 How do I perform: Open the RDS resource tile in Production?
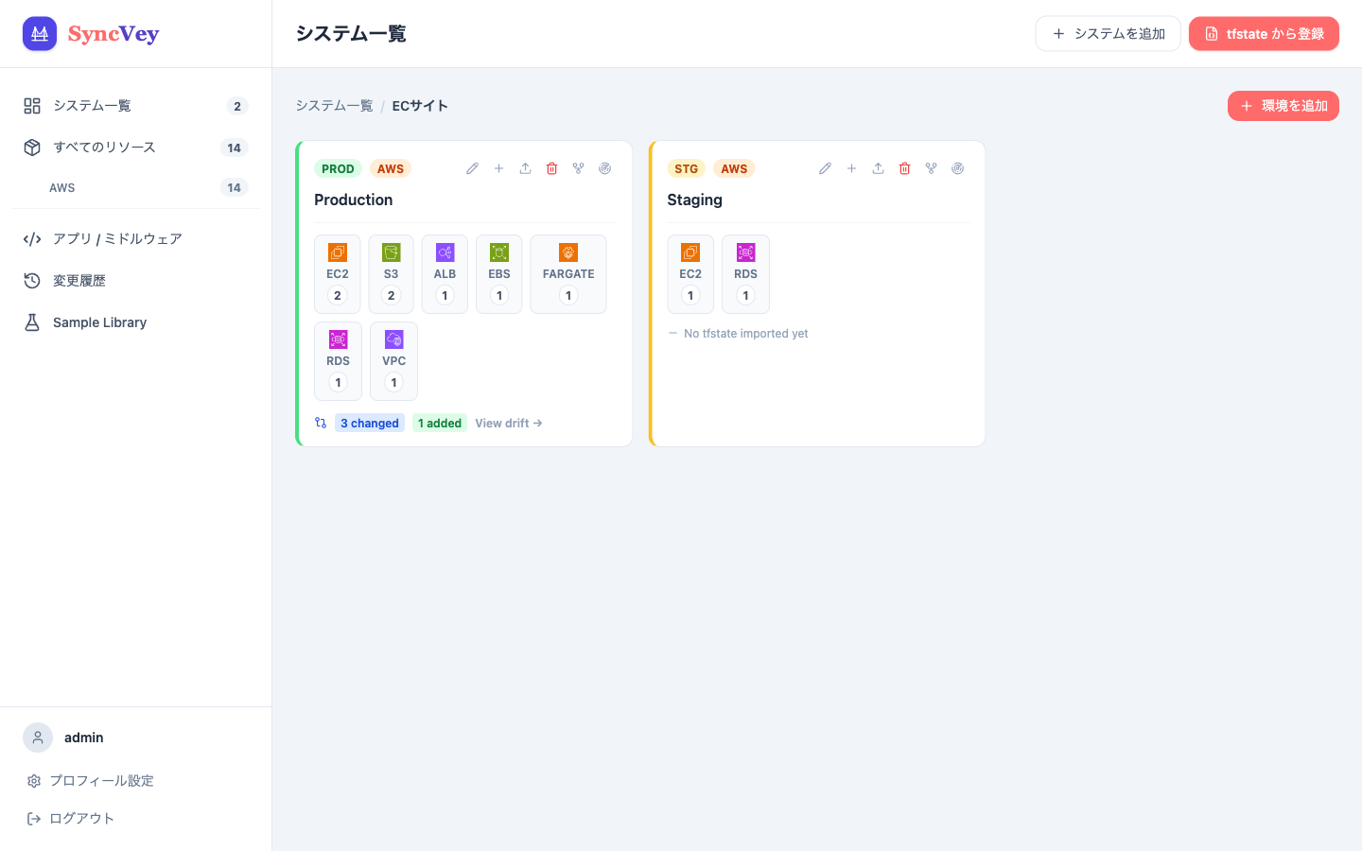(x=338, y=361)
